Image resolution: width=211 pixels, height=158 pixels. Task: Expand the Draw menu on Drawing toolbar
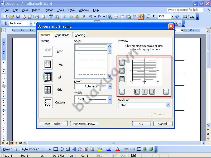point(8,149)
